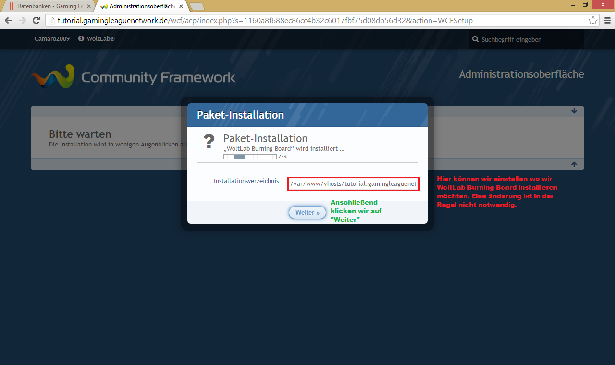Image resolution: width=615 pixels, height=365 pixels.
Task: Click the Suchbegriff eingeben search field
Action: pyautogui.click(x=529, y=39)
